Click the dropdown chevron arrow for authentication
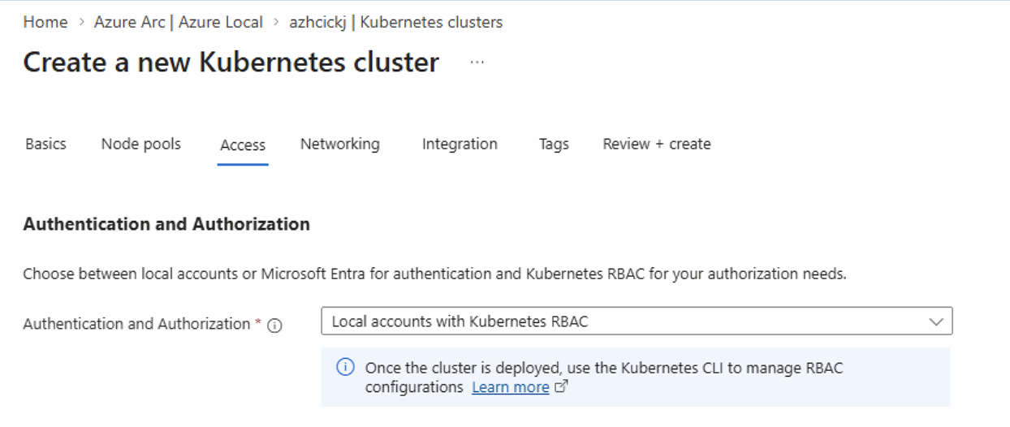This screenshot has height=427, width=1010. pyautogui.click(x=937, y=321)
